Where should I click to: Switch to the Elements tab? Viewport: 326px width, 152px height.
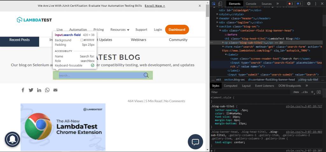[x=235, y=3]
